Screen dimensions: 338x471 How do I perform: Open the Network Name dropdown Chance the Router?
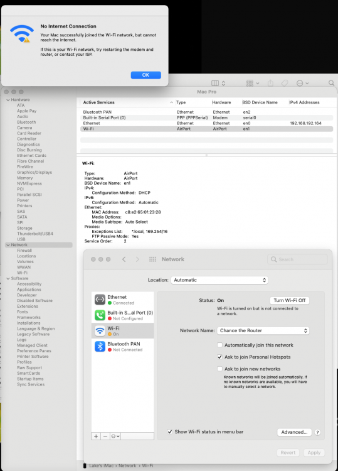click(263, 330)
